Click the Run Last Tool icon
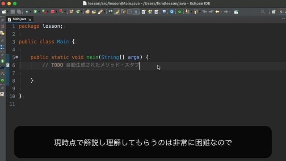 point(61,12)
